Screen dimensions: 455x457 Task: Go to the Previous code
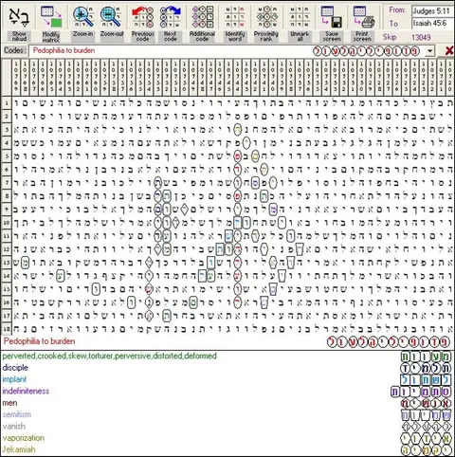[x=142, y=17]
